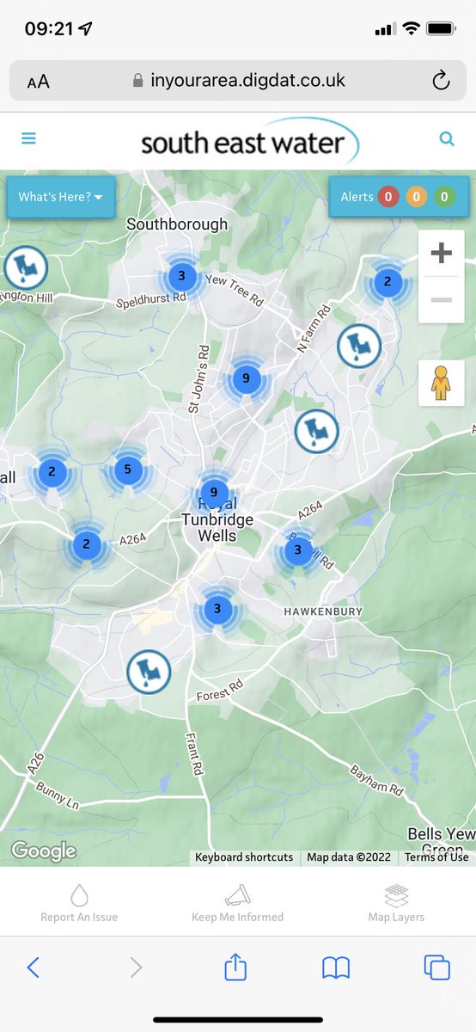
Task: Click the HAWKENBURY map label
Action: [x=323, y=611]
